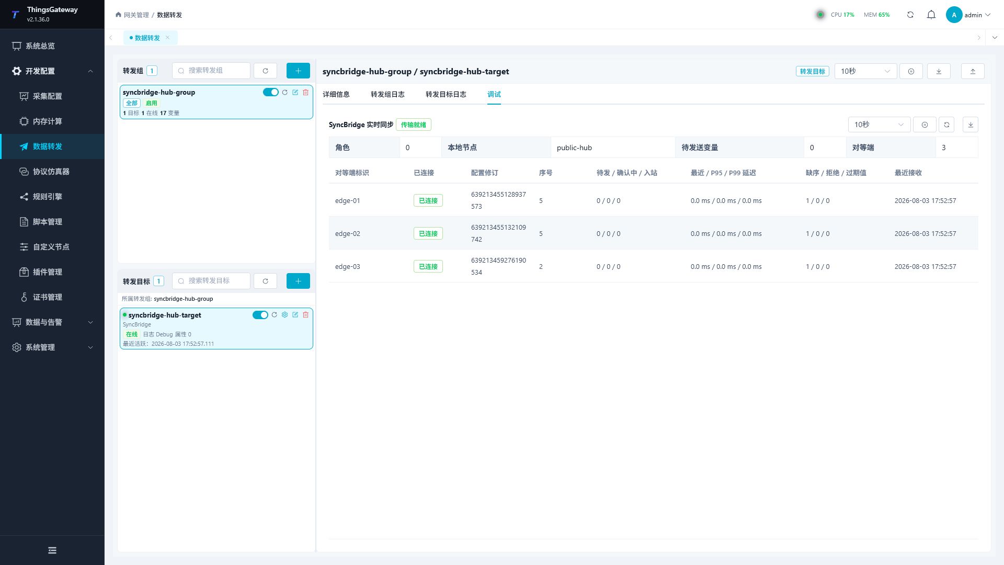Click the 网关管理 breadcrumb link
Viewport: 1004px width, 565px height.
click(136, 15)
